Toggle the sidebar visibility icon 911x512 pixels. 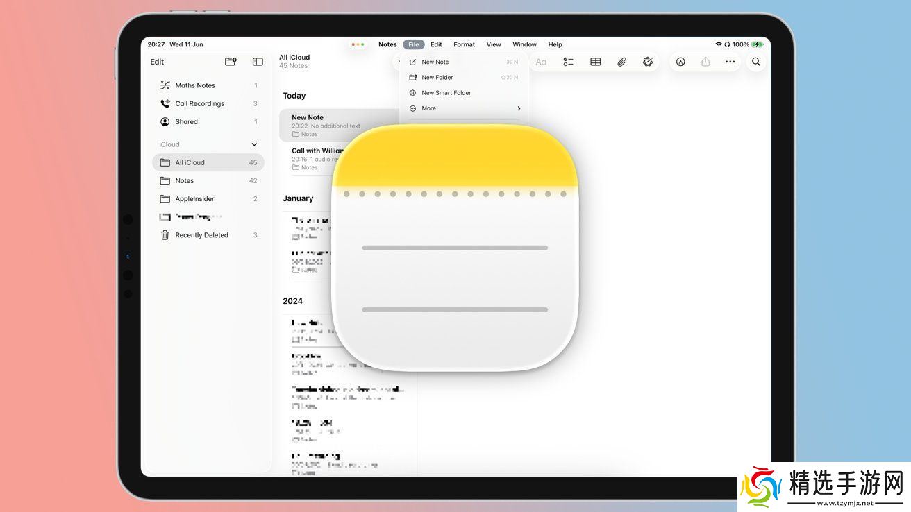(258, 62)
